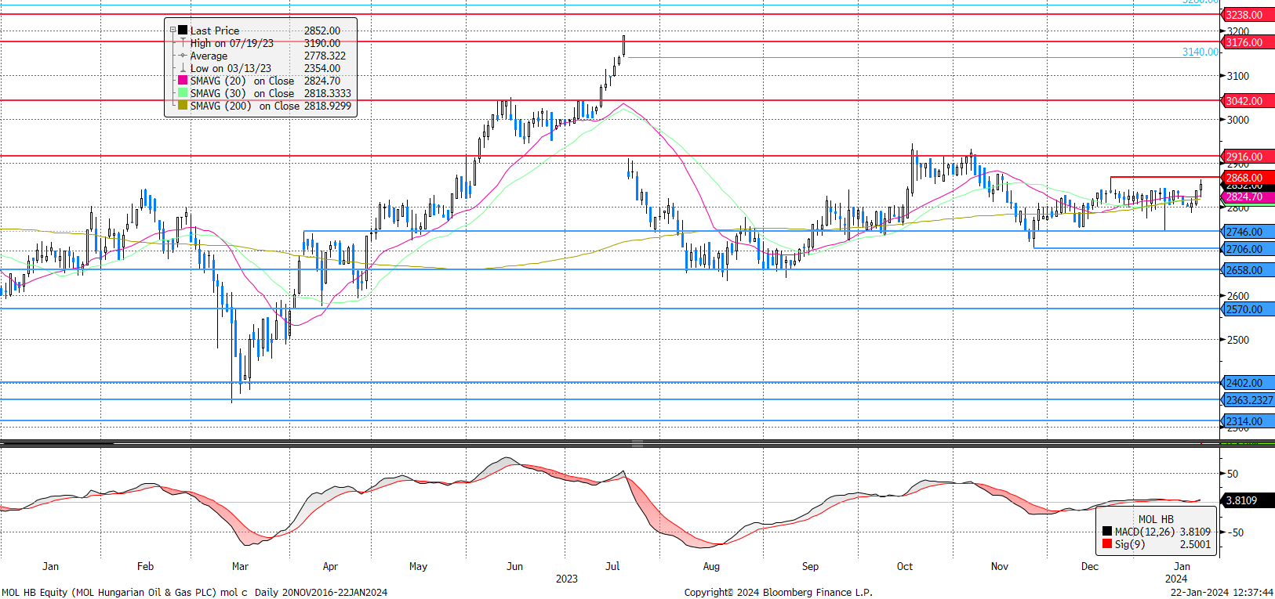Click the black Last Price color swatch
The width and height of the screenshot is (1275, 599).
click(183, 31)
